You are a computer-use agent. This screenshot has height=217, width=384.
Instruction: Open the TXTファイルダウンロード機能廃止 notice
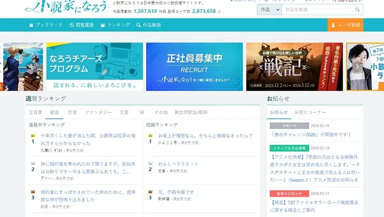point(314,206)
